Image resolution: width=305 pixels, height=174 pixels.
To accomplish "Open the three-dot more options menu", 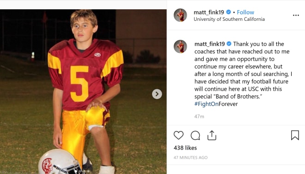I will pos(296,15).
